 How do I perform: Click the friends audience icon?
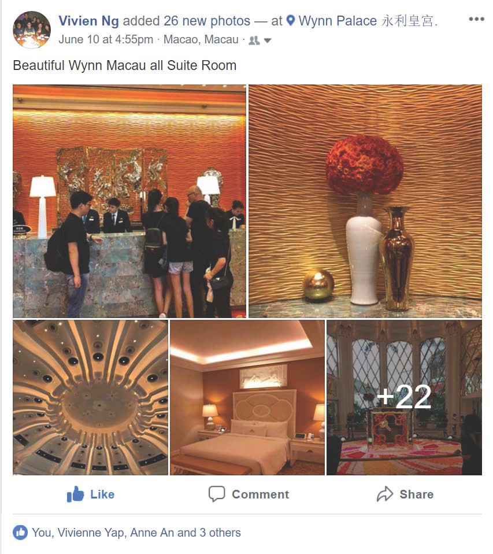(x=254, y=40)
